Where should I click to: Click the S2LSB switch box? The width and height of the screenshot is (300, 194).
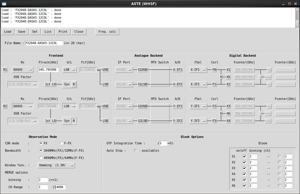pyautogui.click(x=143, y=121)
